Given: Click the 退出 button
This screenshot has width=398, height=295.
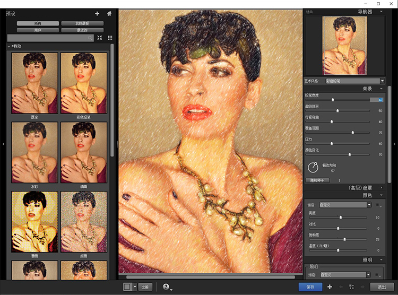Looking at the screenshot, I should pos(382,287).
